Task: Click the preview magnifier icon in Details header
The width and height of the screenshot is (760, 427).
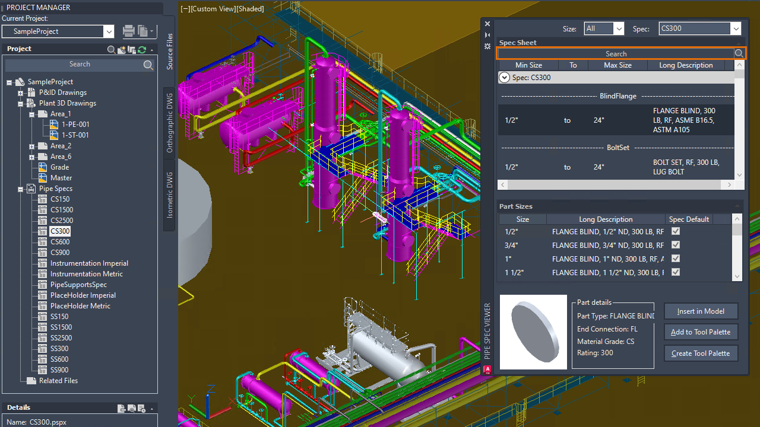Action: [132, 409]
